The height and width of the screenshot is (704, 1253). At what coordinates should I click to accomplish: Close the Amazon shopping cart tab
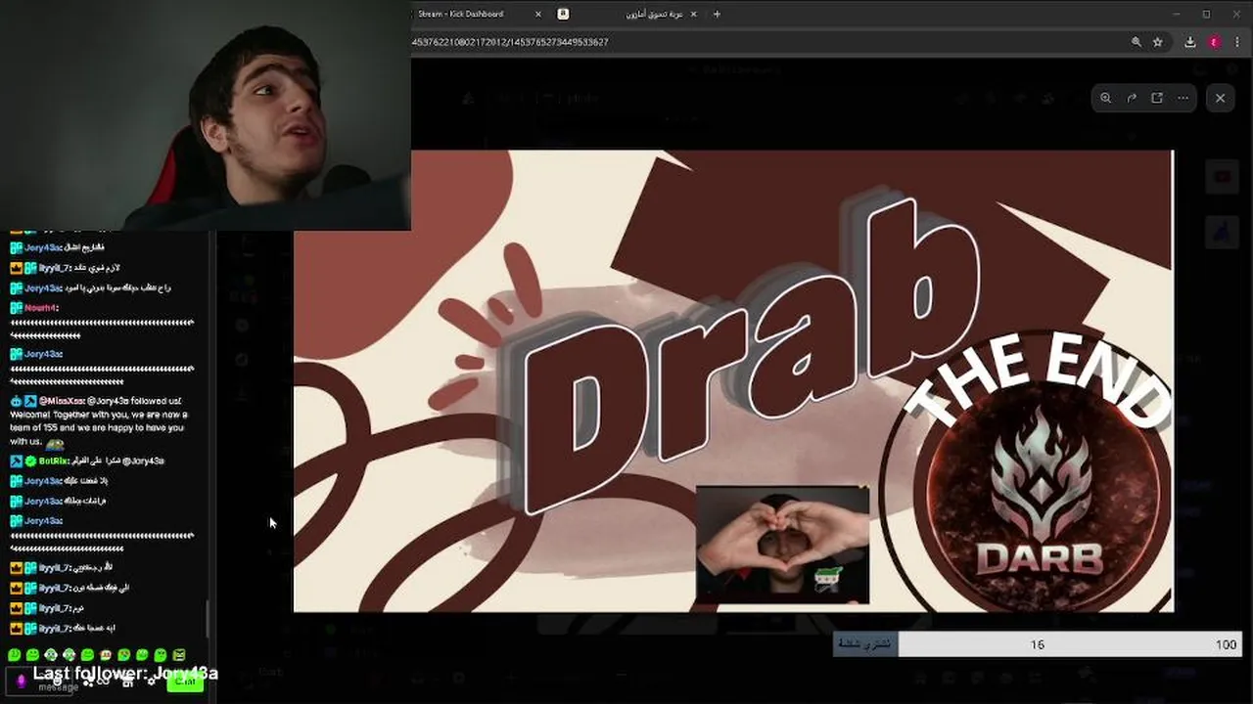tap(694, 14)
